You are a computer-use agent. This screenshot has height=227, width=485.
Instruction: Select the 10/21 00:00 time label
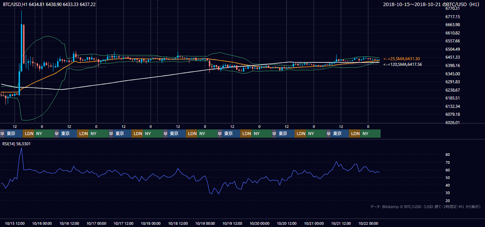point(314,224)
